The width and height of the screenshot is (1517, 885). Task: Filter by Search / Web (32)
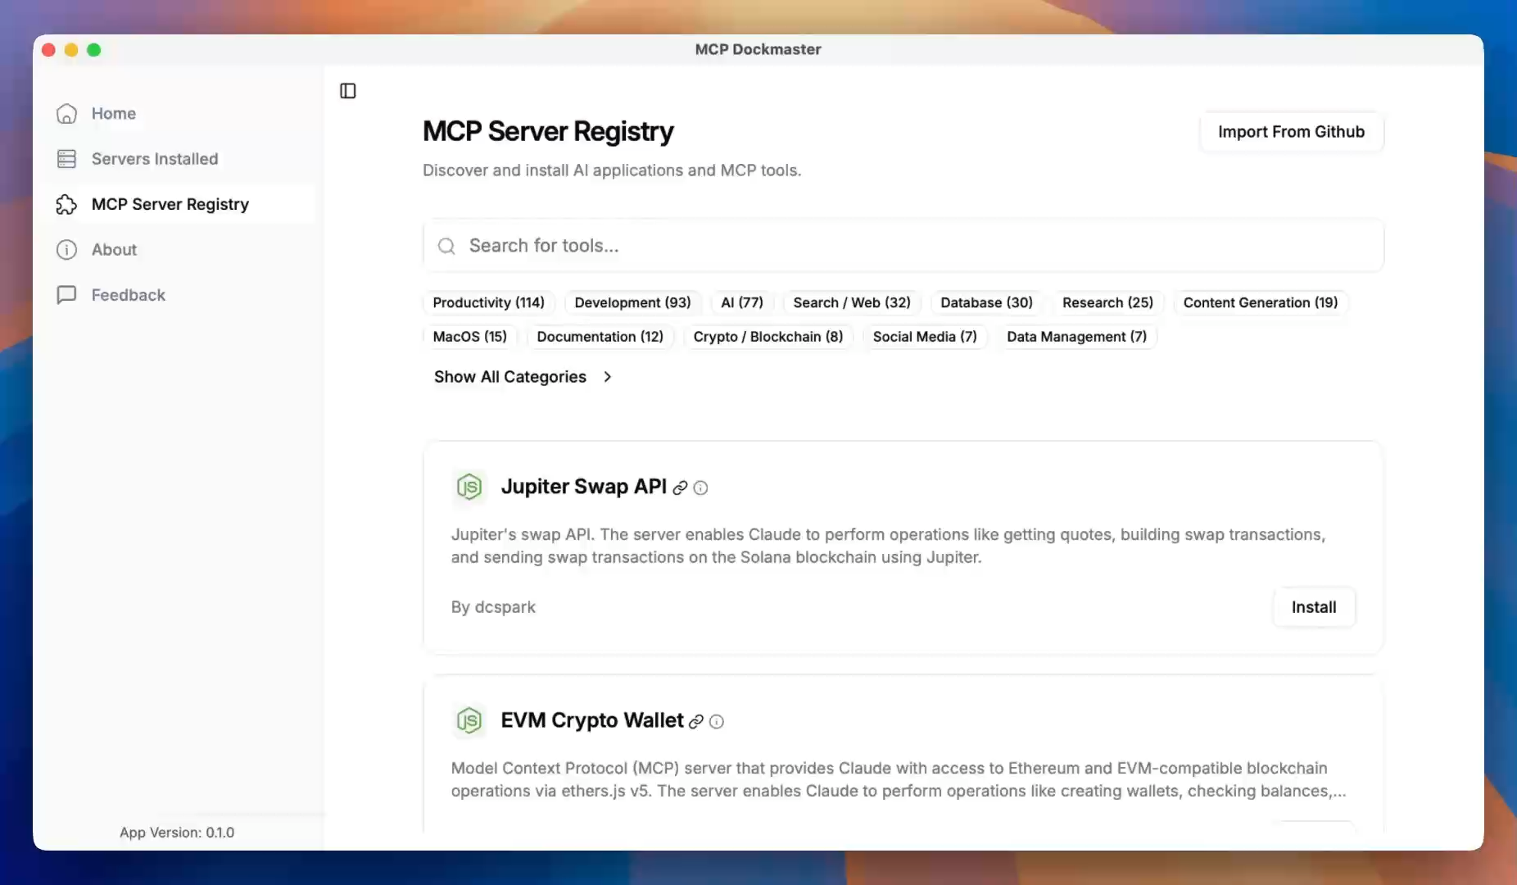(x=852, y=302)
